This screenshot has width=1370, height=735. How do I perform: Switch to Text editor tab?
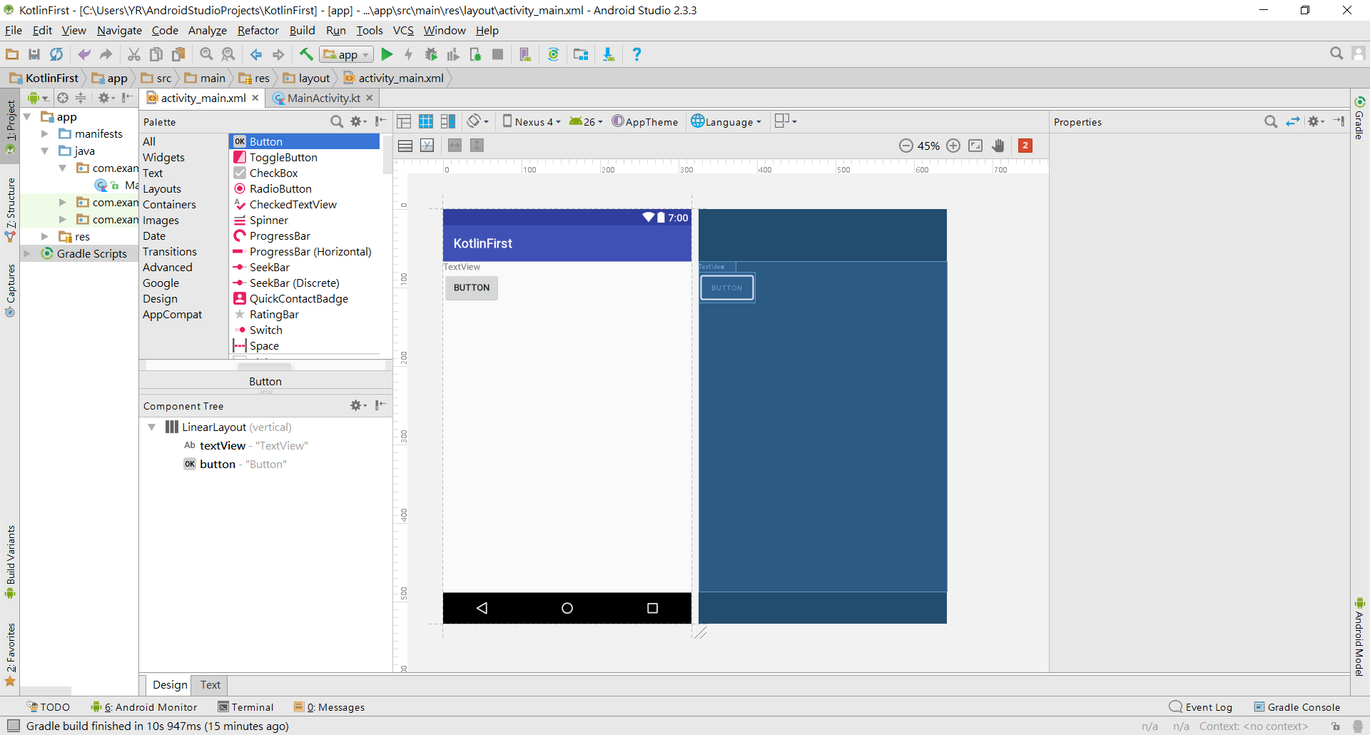(x=210, y=684)
